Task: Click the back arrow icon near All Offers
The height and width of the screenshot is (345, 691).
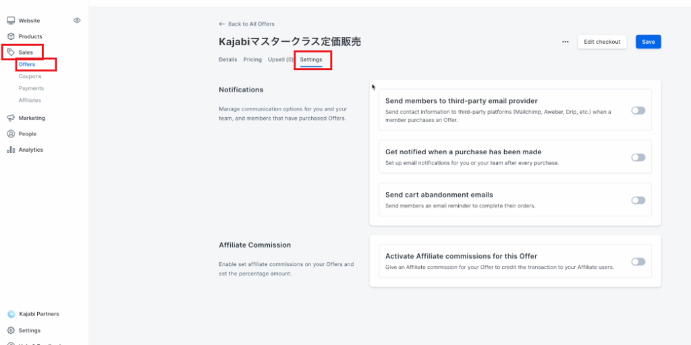Action: pyautogui.click(x=221, y=24)
